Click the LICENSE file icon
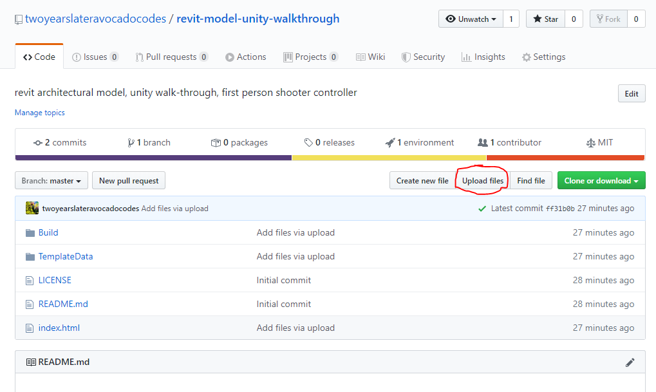Image resolution: width=656 pixels, height=392 pixels. 30,281
